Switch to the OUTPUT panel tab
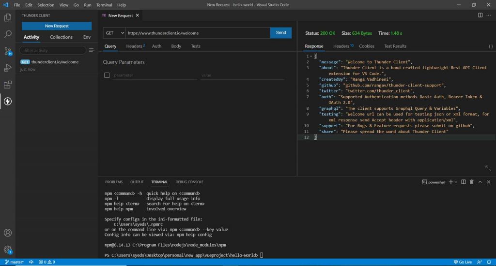The height and width of the screenshot is (266, 496). (x=137, y=182)
